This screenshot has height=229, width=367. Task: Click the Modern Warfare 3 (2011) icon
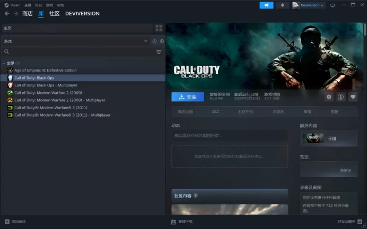click(x=10, y=108)
